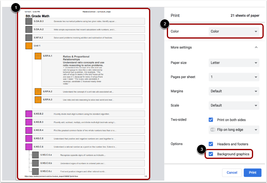
Task: Click the flip edge page icon
Action: coord(213,130)
